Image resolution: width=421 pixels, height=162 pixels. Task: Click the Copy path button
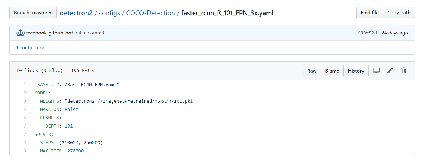[399, 12]
